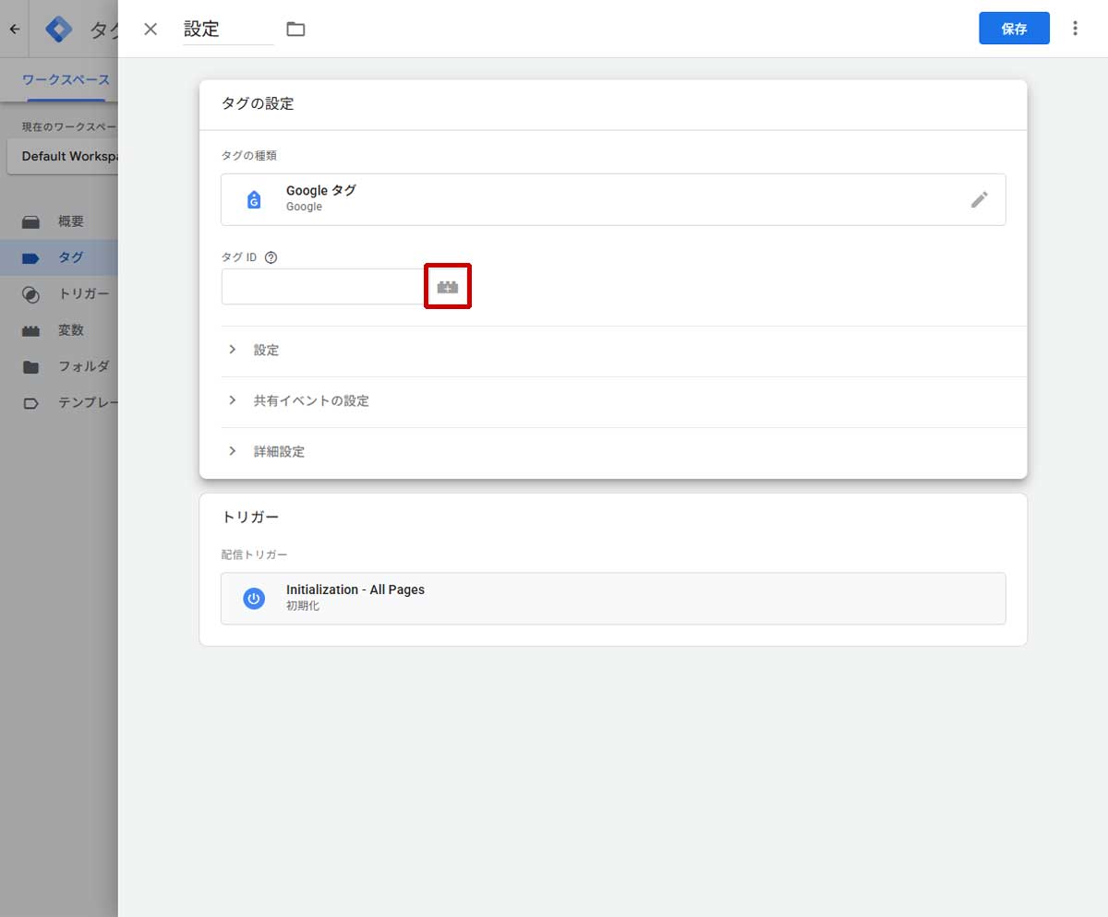Expand the 詳細設定 section
Screen dimensions: 1108x917
coord(624,452)
